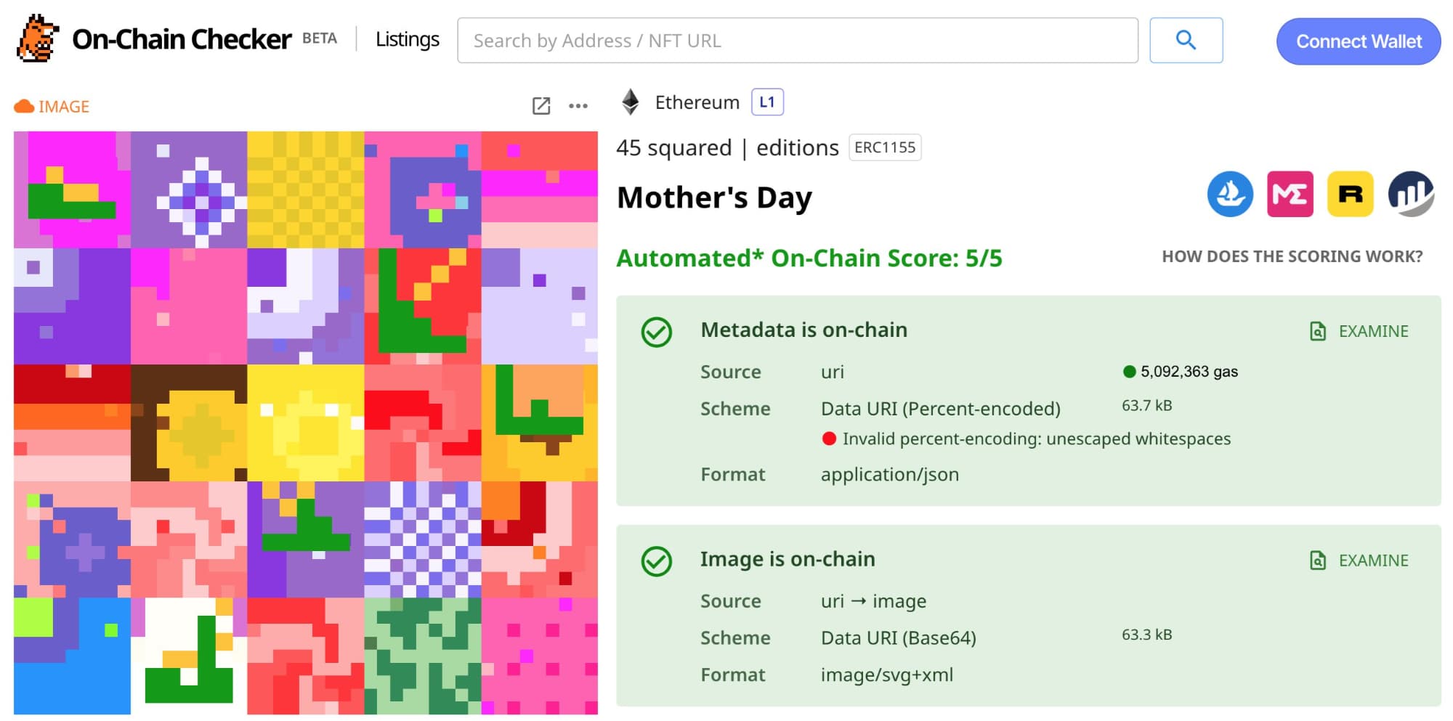Open the Listings page

(407, 40)
